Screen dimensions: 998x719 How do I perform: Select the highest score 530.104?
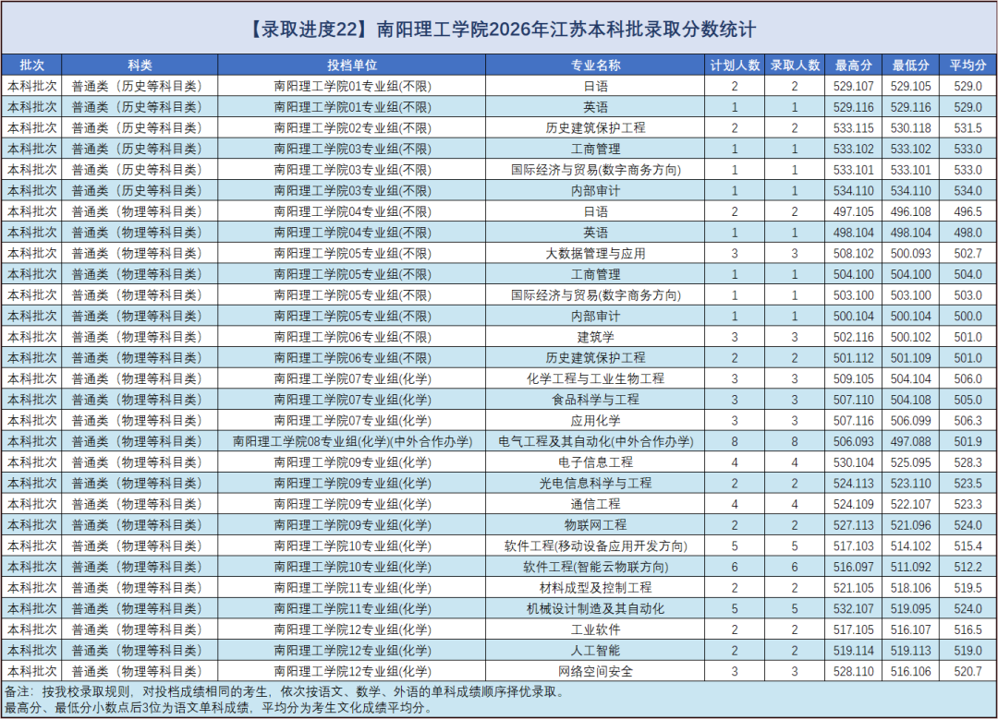click(854, 462)
